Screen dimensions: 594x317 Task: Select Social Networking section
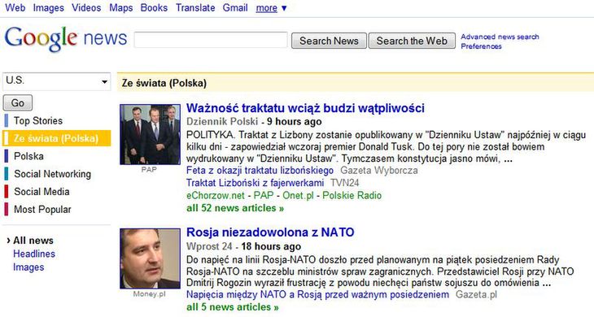[52, 174]
